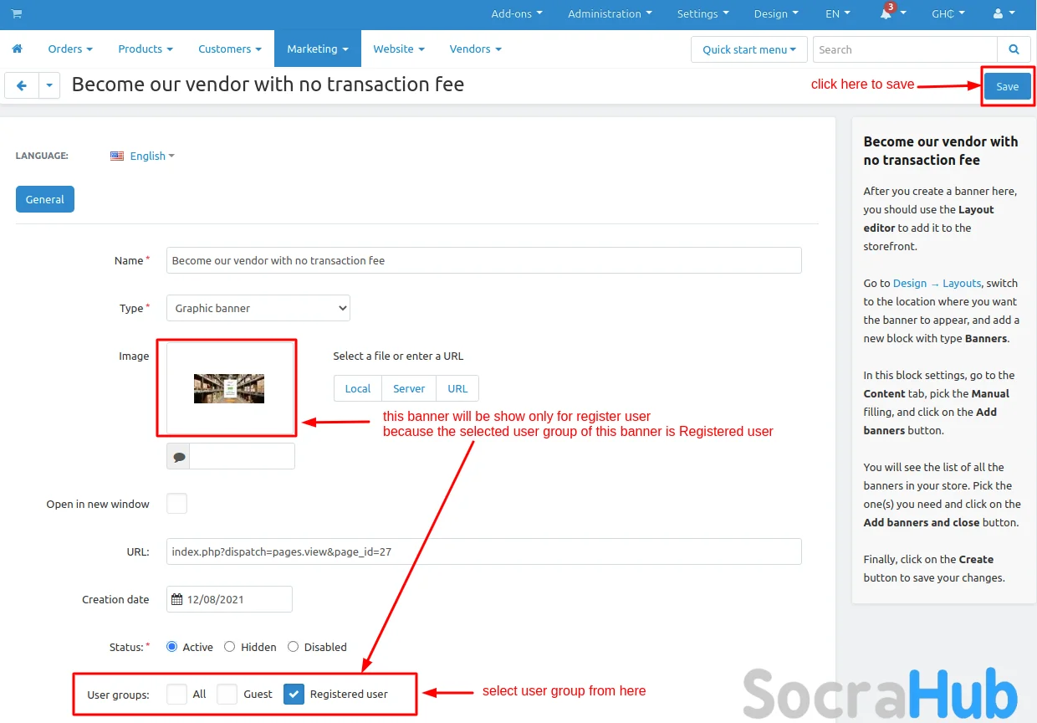Viewport: 1037px width, 723px height.
Task: Focus the banner URL field
Action: coord(484,551)
